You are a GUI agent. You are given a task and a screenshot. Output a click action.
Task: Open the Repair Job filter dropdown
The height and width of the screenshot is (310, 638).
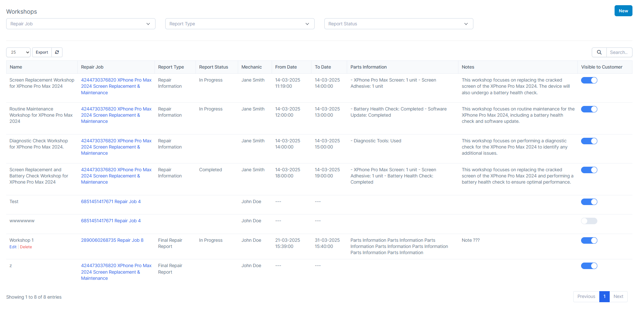click(81, 24)
